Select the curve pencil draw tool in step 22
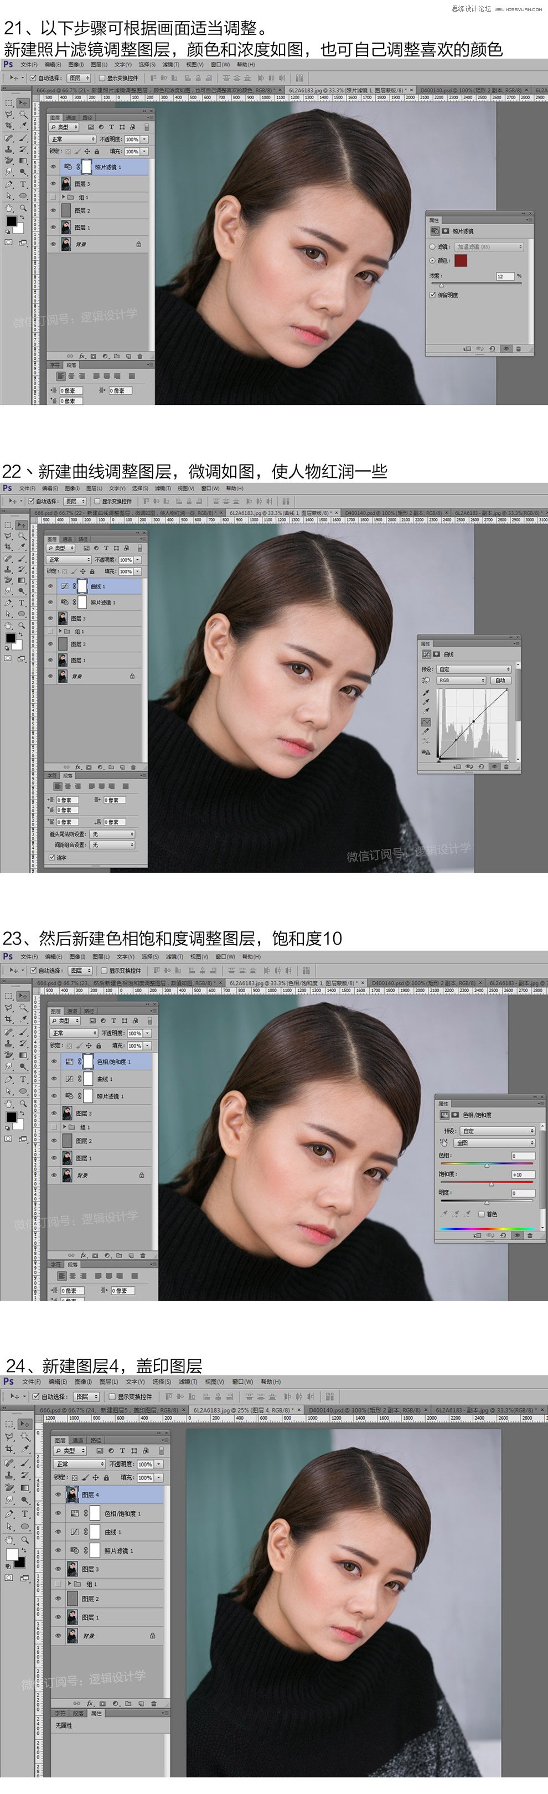The image size is (548, 1794). tap(426, 731)
